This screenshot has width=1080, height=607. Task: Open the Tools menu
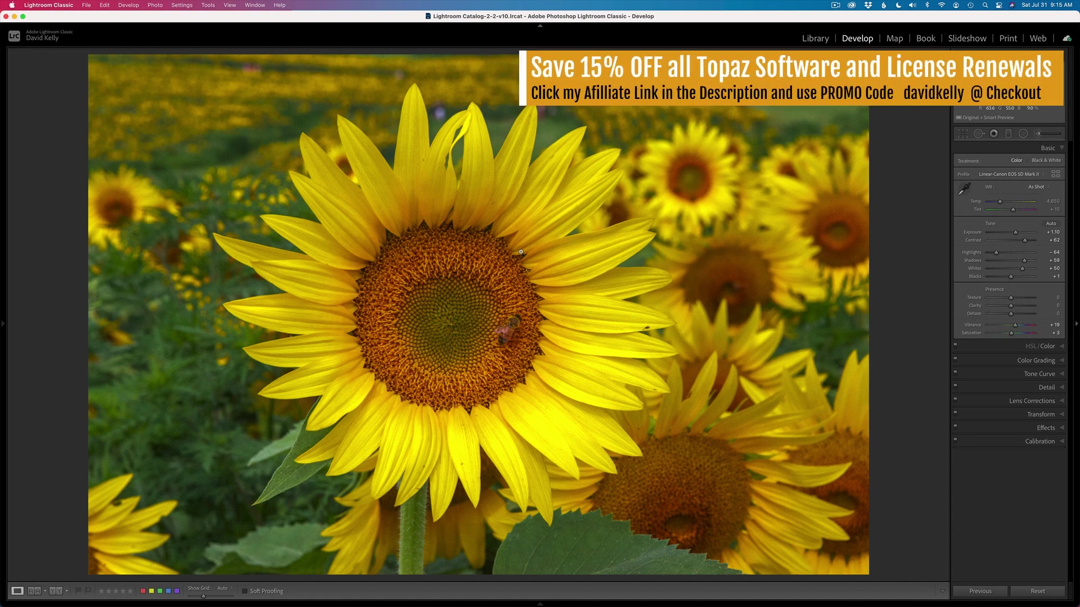pos(208,5)
